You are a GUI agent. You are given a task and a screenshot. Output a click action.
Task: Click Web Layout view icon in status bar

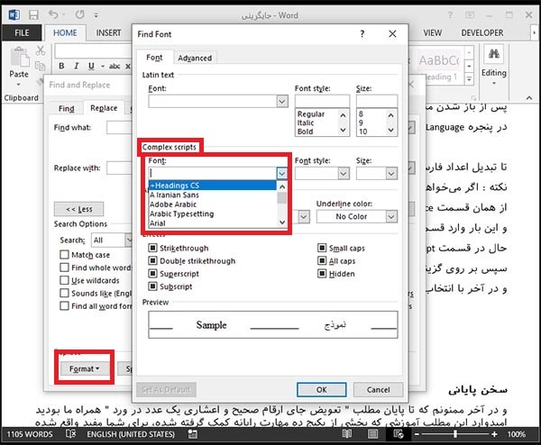pyautogui.click(x=399, y=434)
